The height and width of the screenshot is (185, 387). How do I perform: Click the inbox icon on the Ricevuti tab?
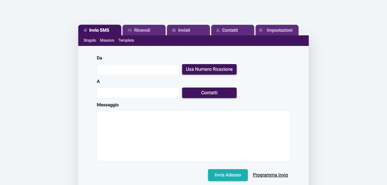pyautogui.click(x=130, y=30)
